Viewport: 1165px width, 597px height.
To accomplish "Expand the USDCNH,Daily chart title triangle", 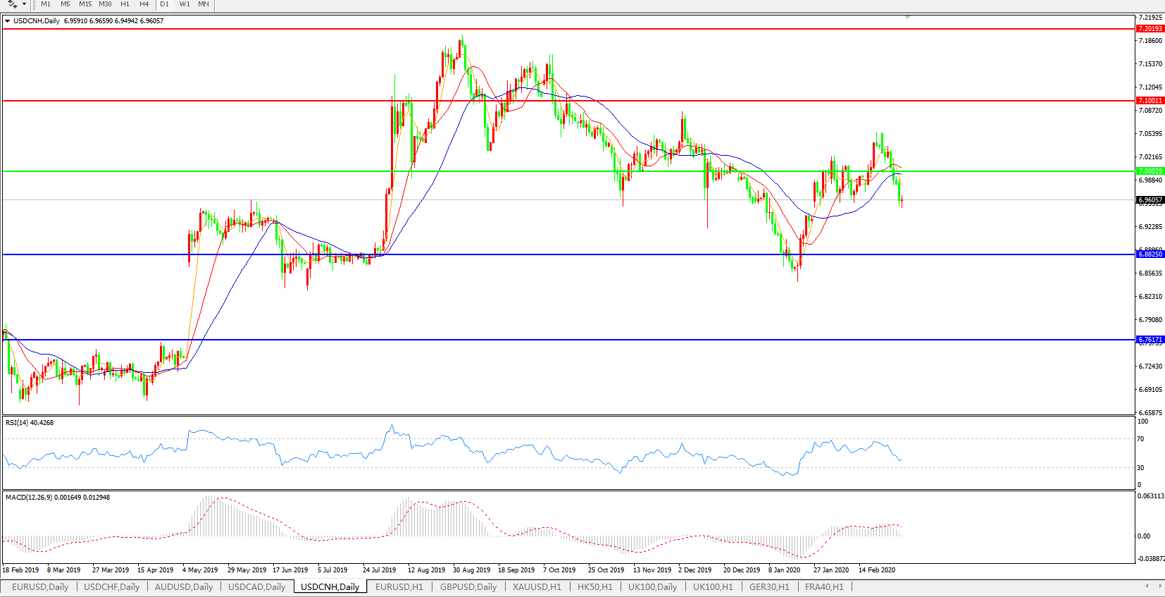I will 7,21.
